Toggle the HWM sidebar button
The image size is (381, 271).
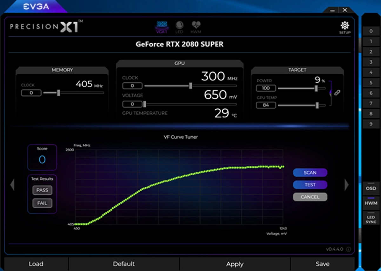[x=371, y=203]
